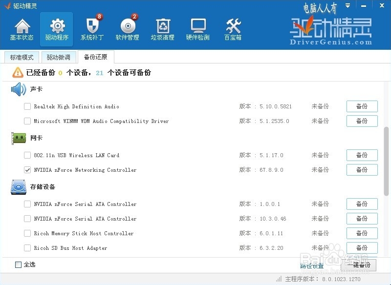Click the speaker icon beside 声卡 section
The height and width of the screenshot is (285, 391).
click(x=18, y=89)
